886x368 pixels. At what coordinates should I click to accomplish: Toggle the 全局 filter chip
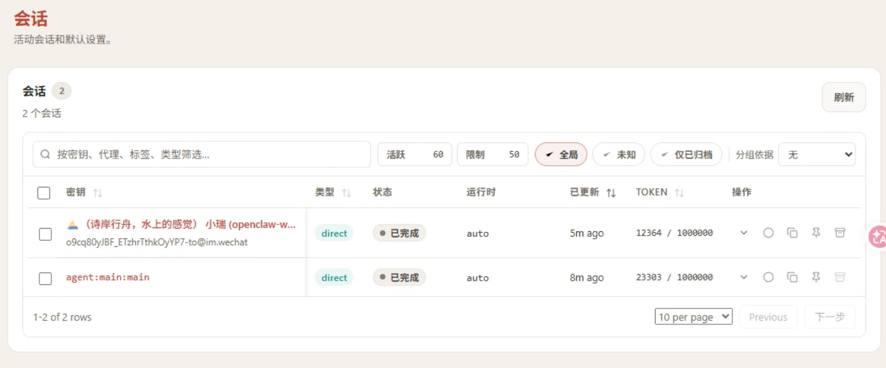click(561, 154)
